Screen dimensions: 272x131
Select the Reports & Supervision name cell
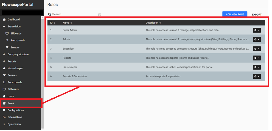pyautogui.click(x=75, y=76)
